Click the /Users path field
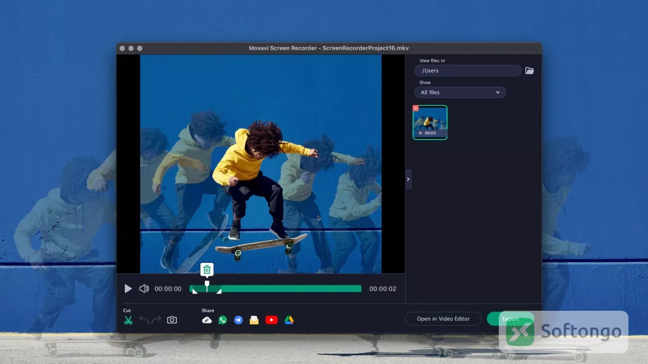The image size is (648, 364). 468,70
